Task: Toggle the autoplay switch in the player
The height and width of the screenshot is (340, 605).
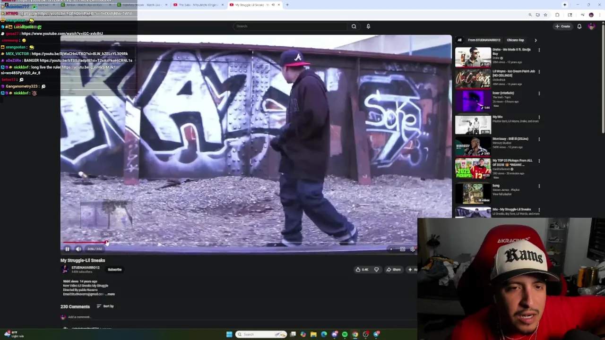Action: (x=391, y=249)
